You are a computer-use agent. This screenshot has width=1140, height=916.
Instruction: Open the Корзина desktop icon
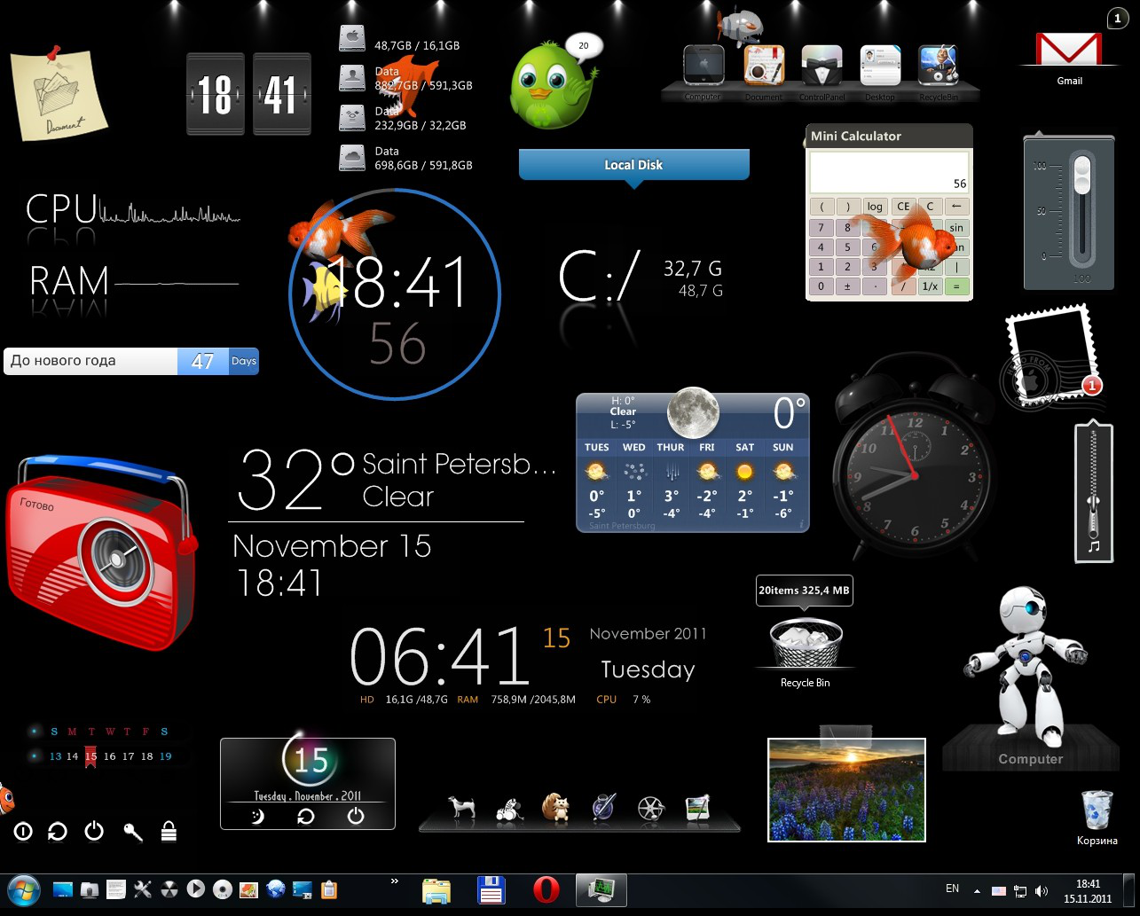pos(1097,809)
